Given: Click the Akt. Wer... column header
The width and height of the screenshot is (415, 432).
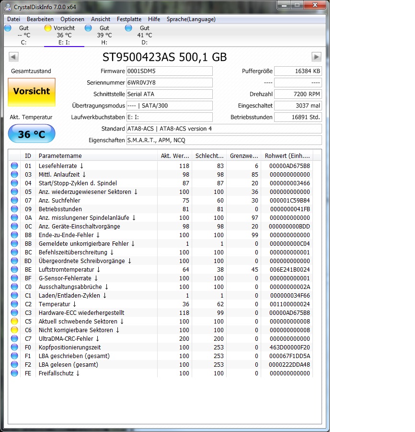Looking at the screenshot, I should pos(174,156).
